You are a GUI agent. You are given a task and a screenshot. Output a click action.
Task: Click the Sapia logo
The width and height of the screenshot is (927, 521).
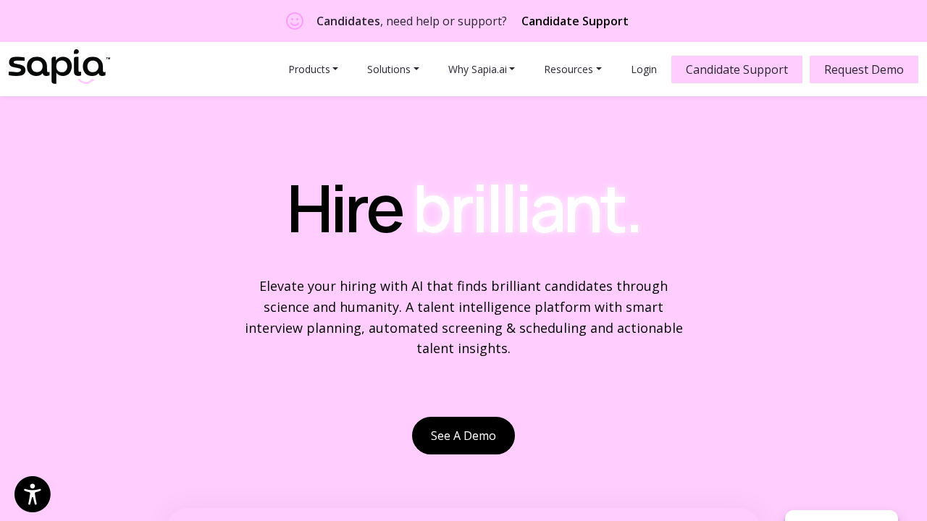coord(59,67)
